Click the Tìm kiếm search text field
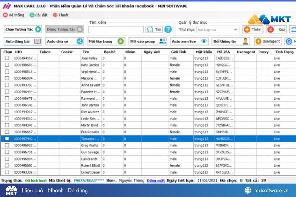 (116, 30)
